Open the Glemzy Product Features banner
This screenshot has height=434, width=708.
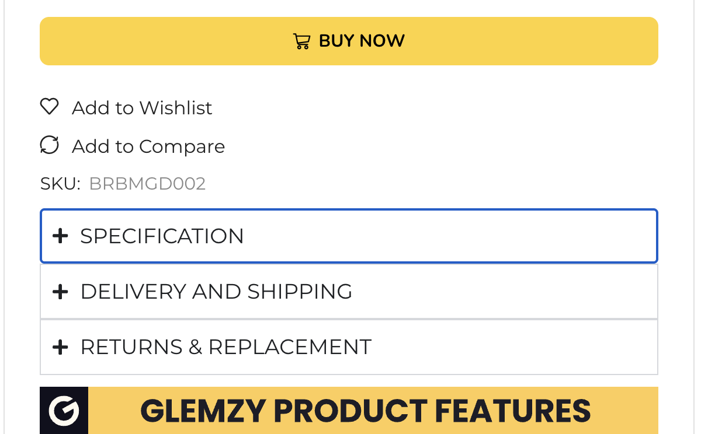349,411
